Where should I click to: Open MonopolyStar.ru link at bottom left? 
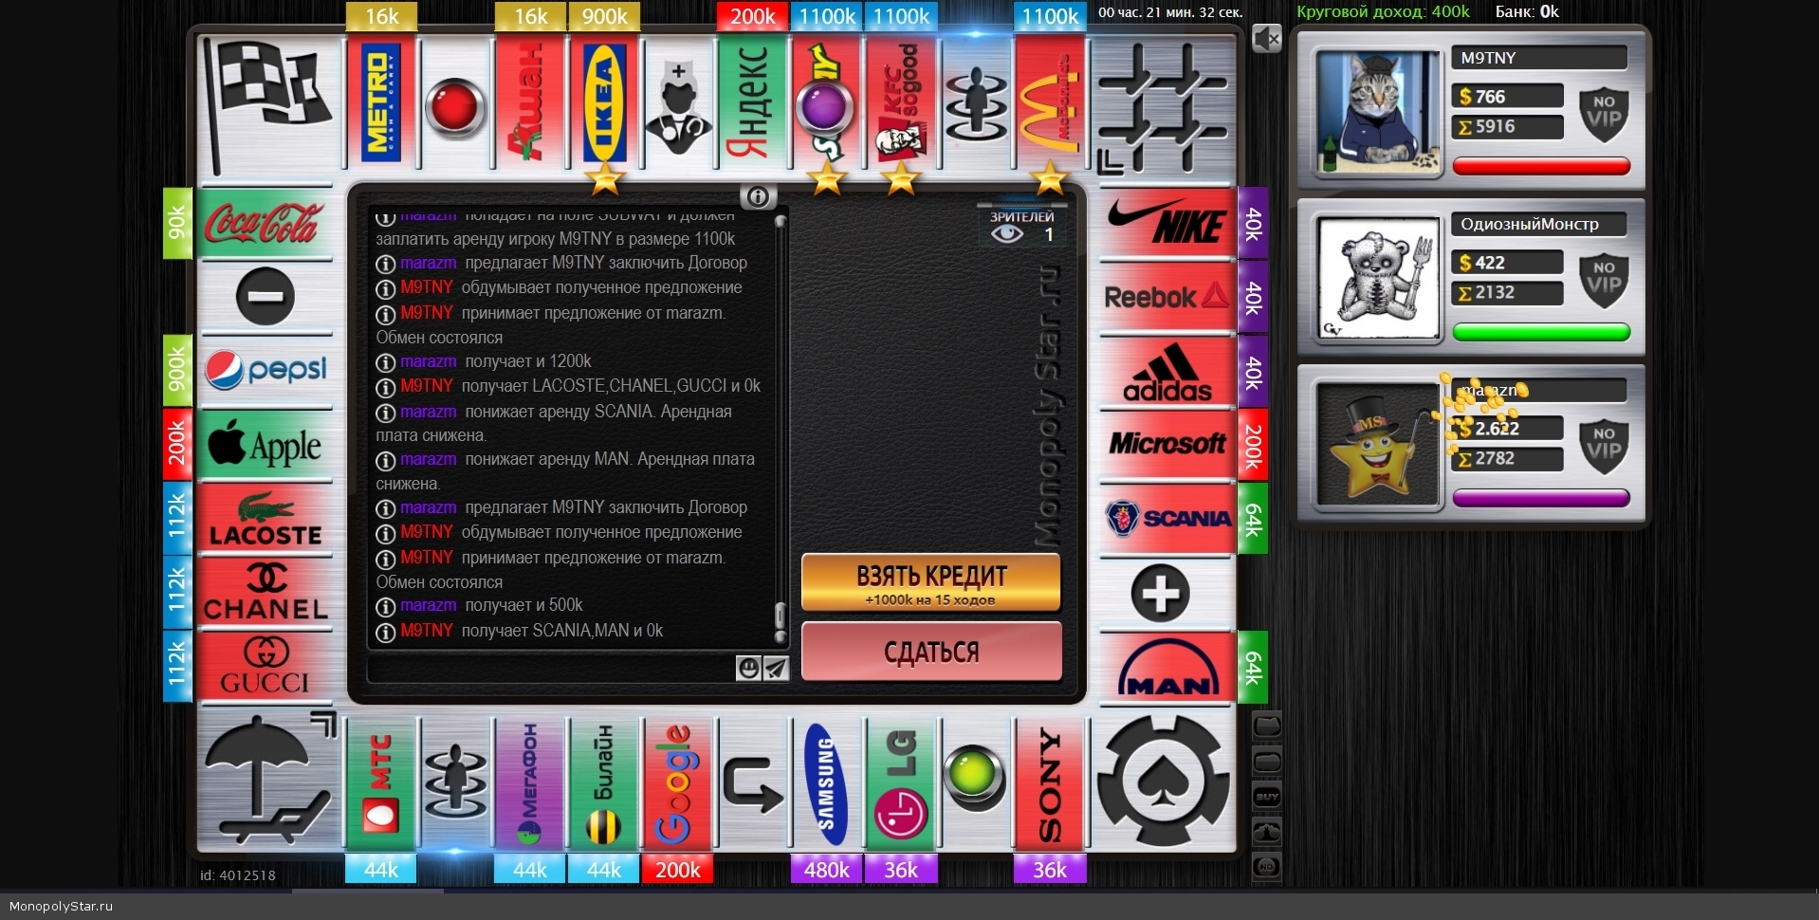click(61, 906)
